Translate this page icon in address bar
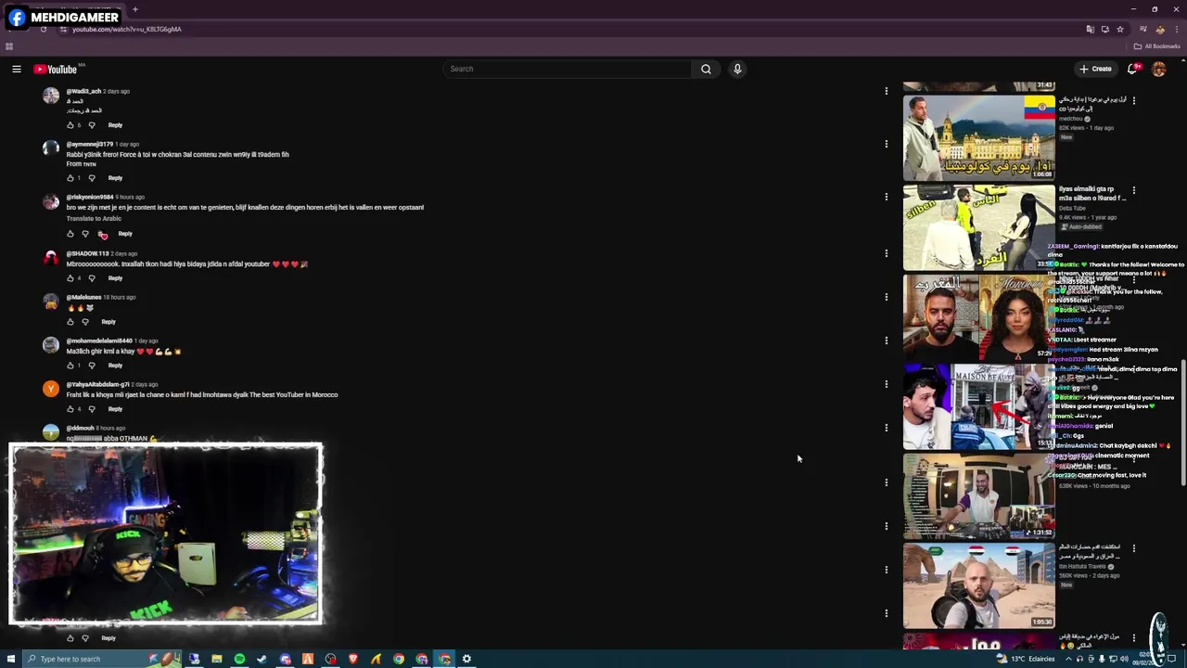 pos(1090,29)
